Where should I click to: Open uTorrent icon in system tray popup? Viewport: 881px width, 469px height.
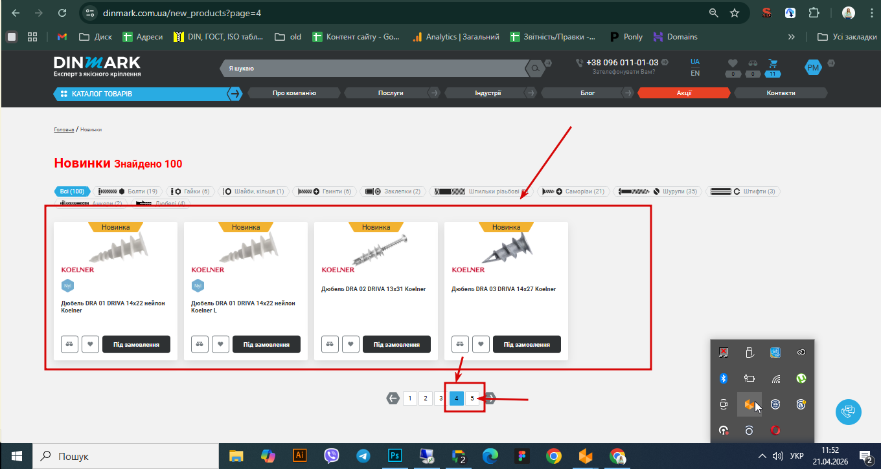(801, 378)
